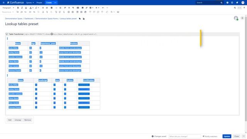Click the Experience, years column header

pos(48,44)
